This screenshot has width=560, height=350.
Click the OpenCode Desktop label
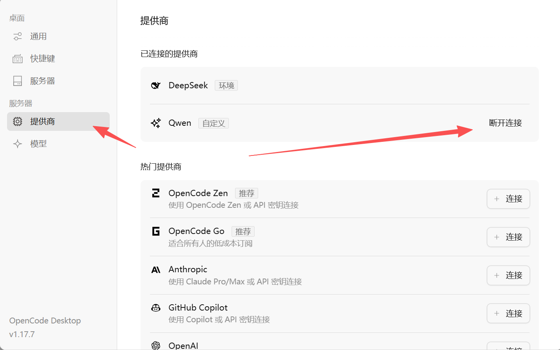45,321
